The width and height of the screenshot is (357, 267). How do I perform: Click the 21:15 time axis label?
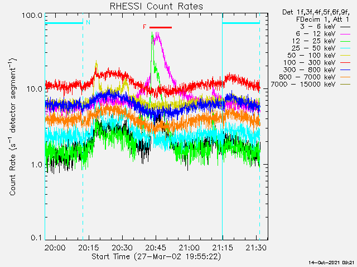click(x=223, y=248)
